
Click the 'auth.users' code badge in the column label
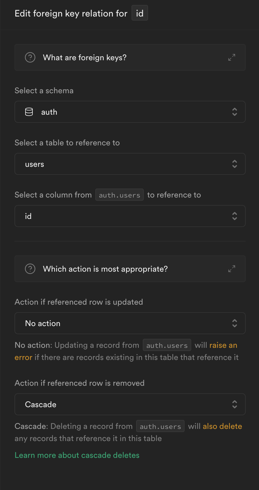click(x=119, y=195)
